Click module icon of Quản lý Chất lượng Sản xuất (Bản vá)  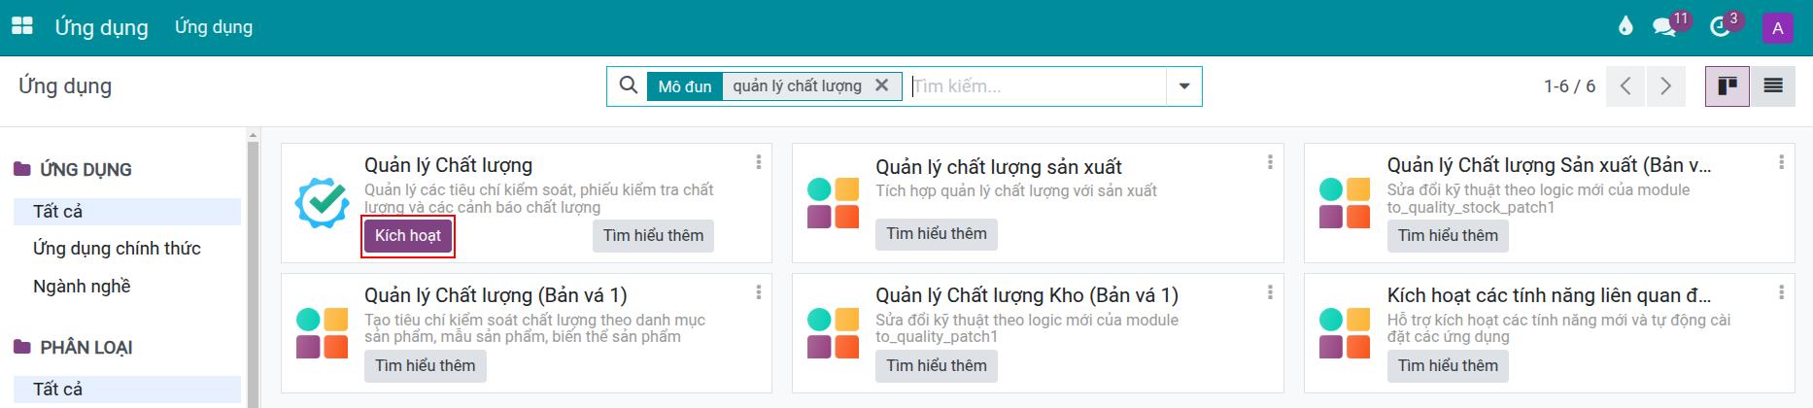(x=1345, y=203)
